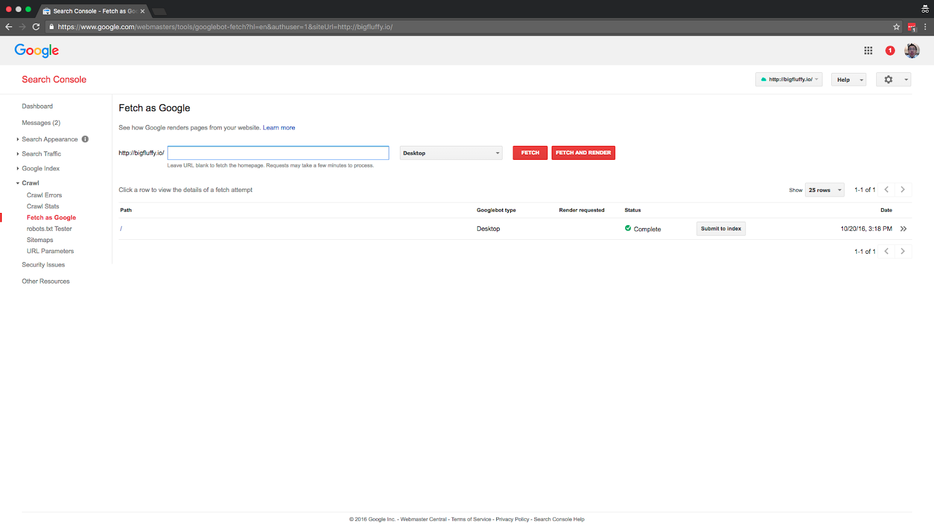Click the Date column header

point(886,210)
